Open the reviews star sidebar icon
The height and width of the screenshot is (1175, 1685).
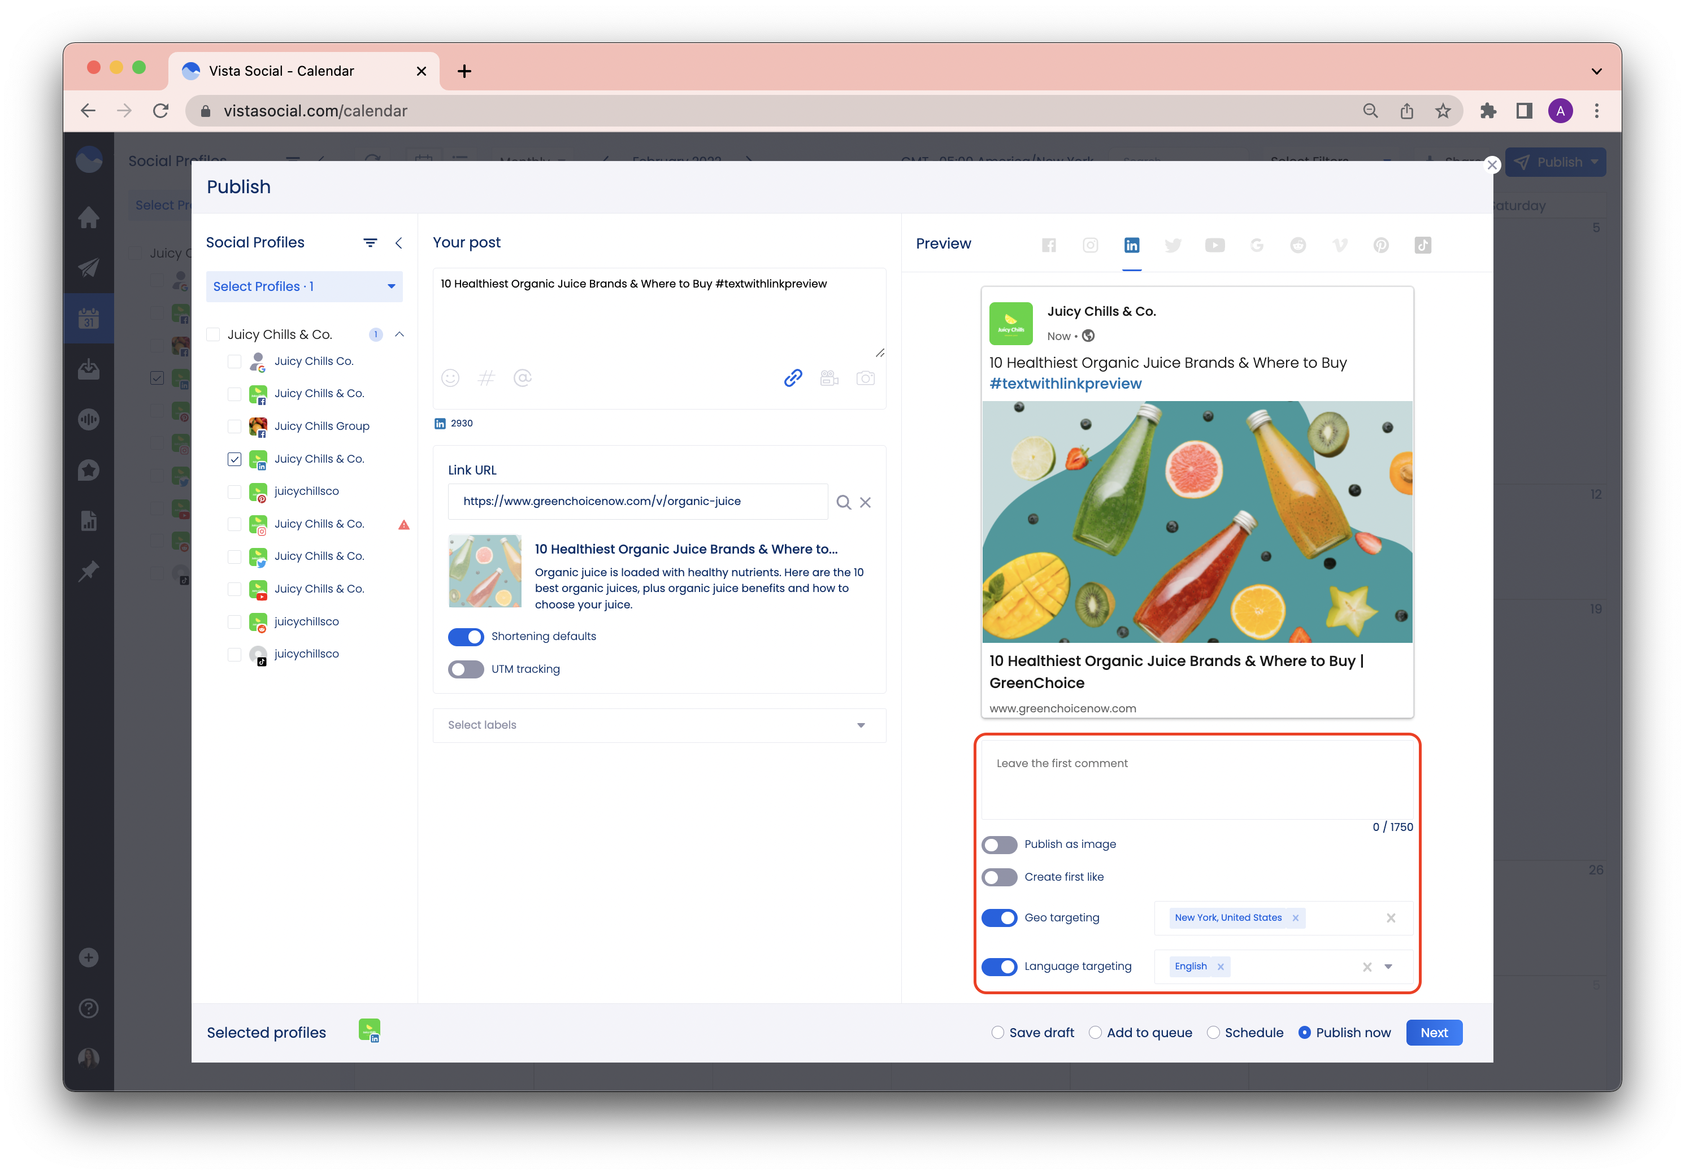(89, 470)
